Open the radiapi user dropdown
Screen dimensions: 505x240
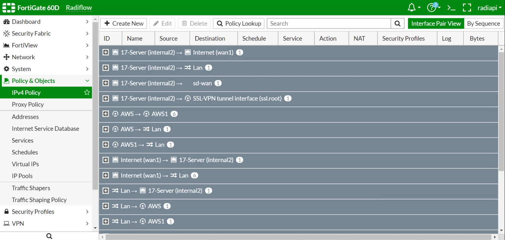click(489, 8)
